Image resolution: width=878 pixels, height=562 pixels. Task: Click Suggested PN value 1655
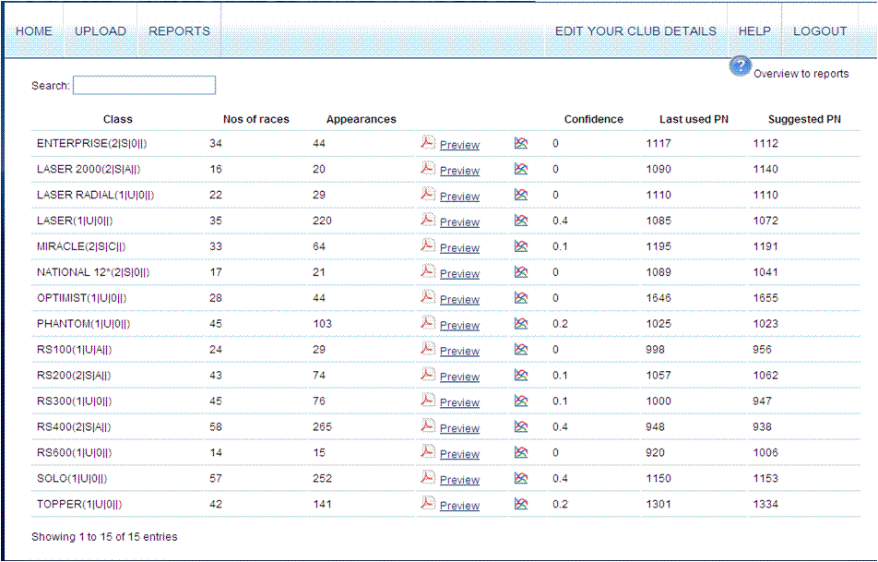point(765,298)
